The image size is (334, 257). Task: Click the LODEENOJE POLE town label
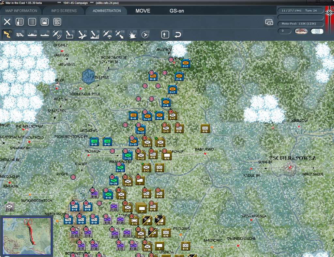pyautogui.click(x=85, y=94)
